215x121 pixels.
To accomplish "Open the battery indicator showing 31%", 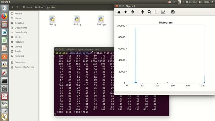I will click(x=191, y=2).
